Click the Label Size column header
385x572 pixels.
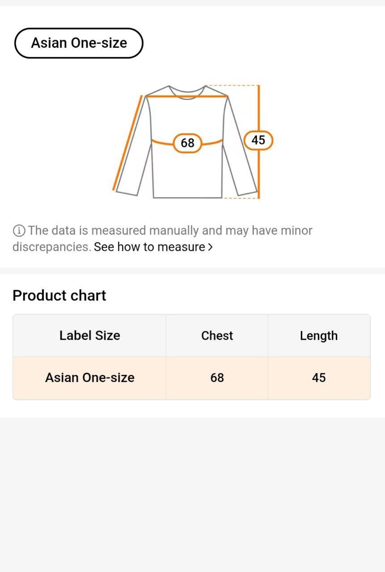pyautogui.click(x=89, y=336)
